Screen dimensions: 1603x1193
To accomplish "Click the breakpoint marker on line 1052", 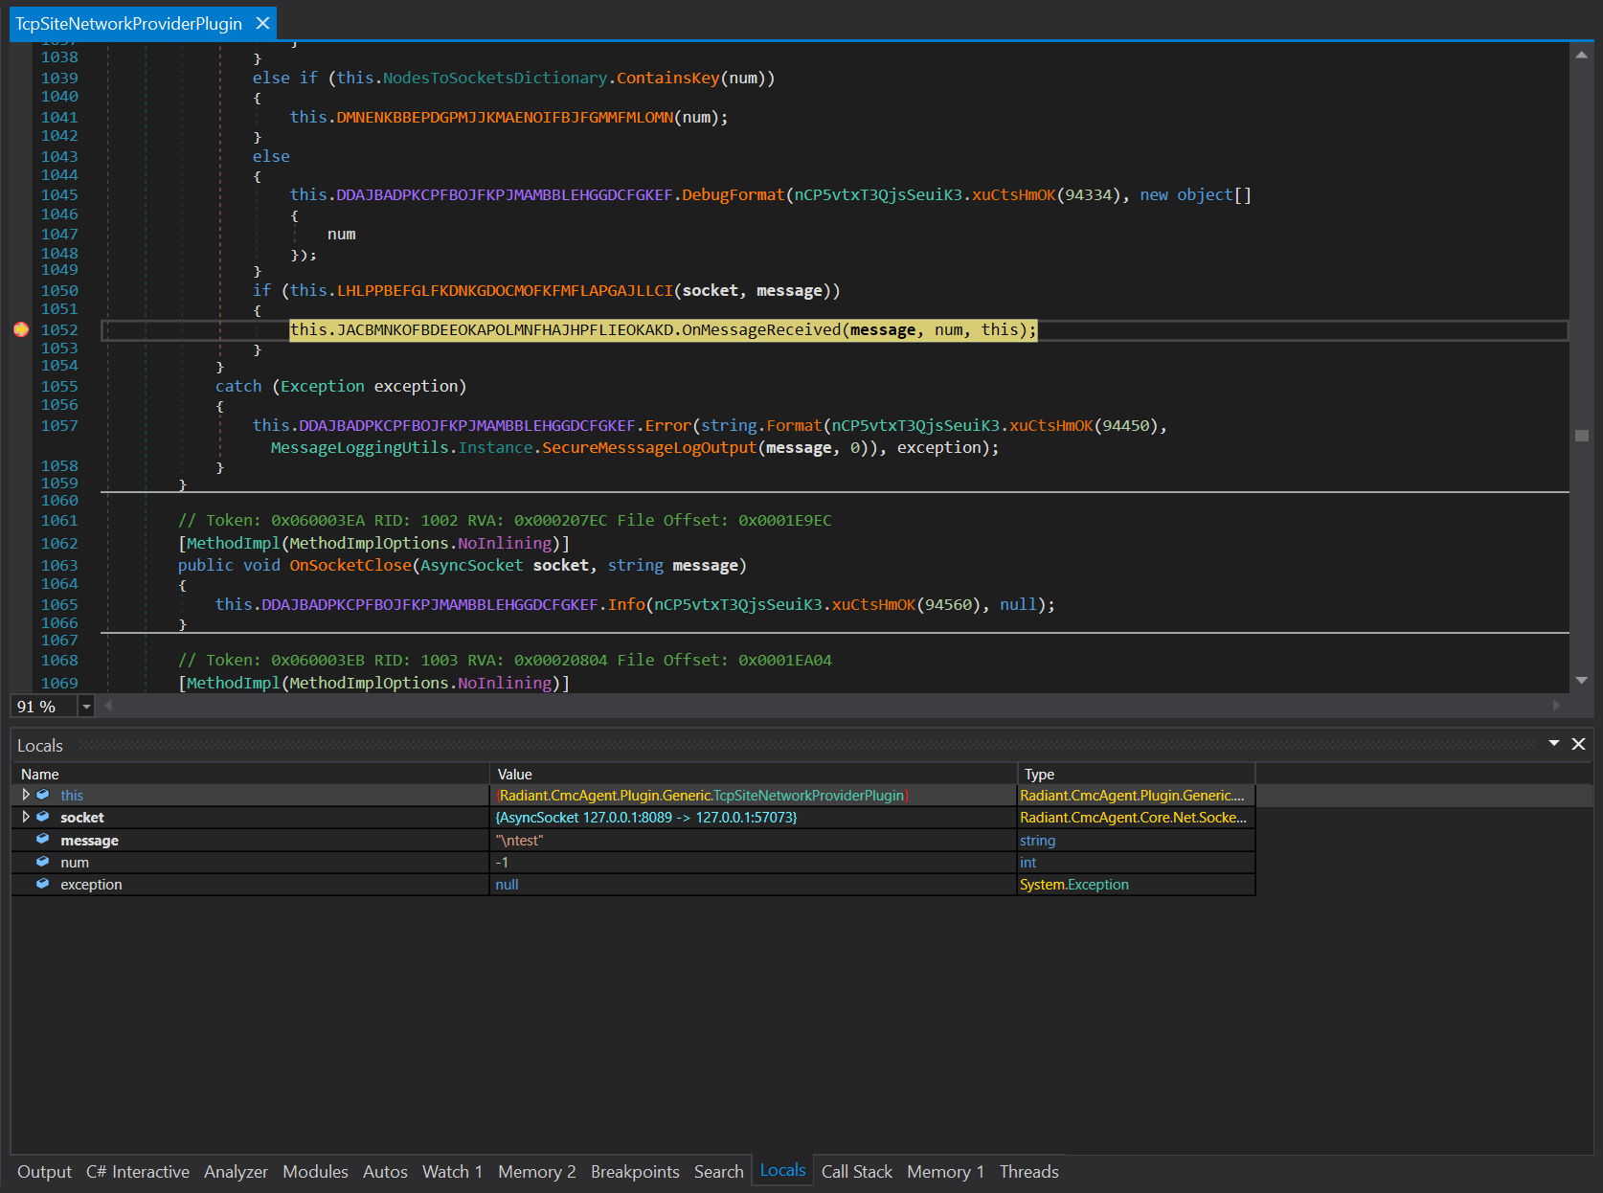I will click(21, 329).
